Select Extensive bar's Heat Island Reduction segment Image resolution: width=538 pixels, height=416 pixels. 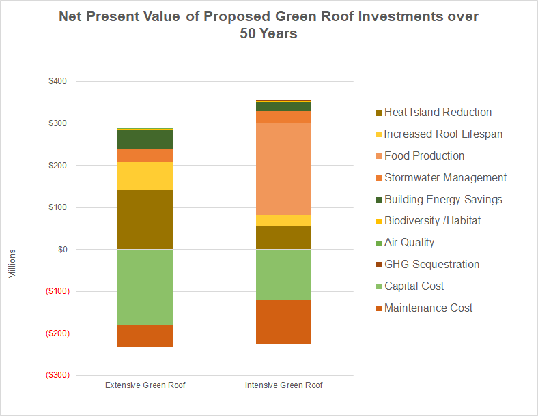[145, 220]
